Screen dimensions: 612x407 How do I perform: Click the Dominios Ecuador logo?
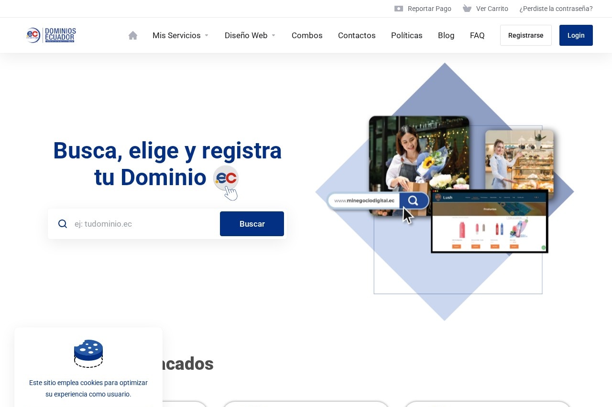coord(51,35)
